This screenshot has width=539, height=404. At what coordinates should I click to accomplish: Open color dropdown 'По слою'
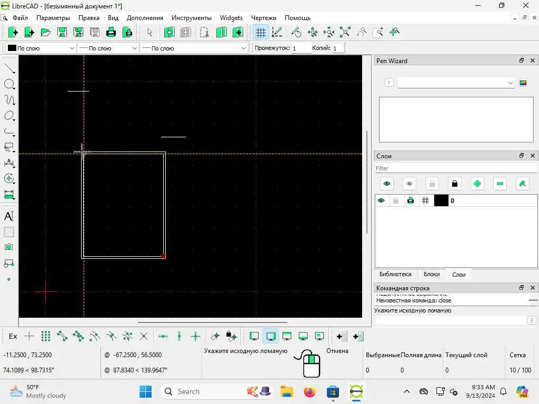click(x=41, y=48)
